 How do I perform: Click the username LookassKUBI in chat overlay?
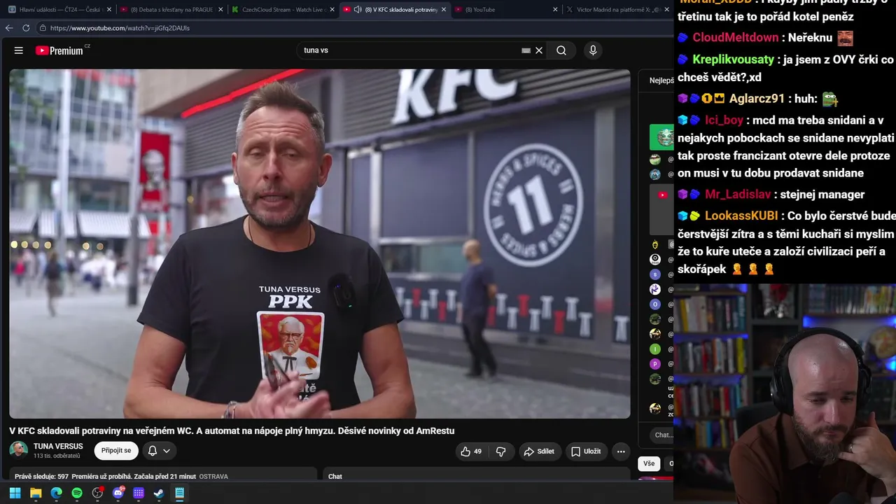click(x=741, y=216)
